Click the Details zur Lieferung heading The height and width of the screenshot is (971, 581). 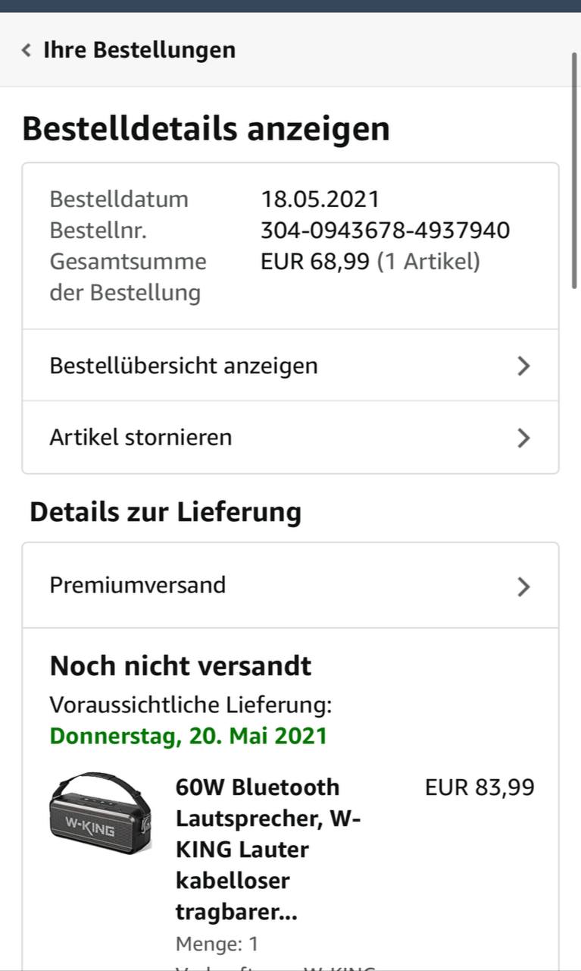point(165,512)
